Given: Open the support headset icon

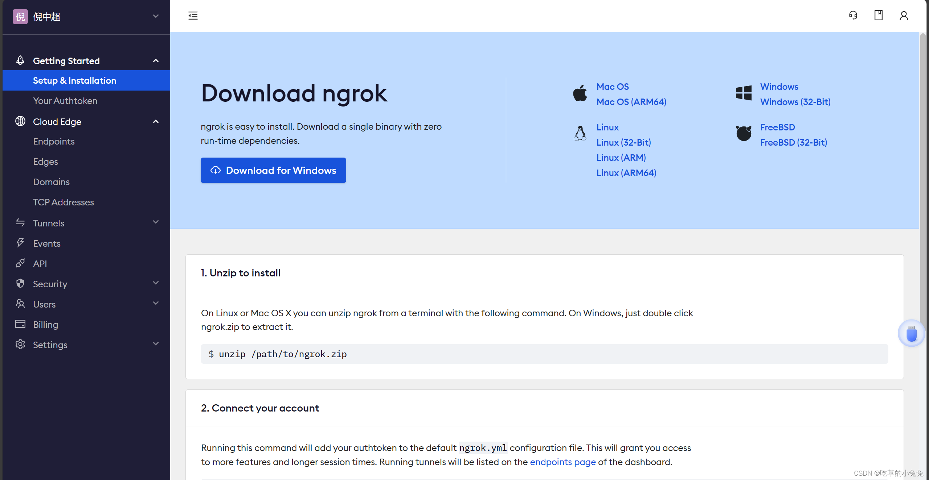Looking at the screenshot, I should (853, 15).
